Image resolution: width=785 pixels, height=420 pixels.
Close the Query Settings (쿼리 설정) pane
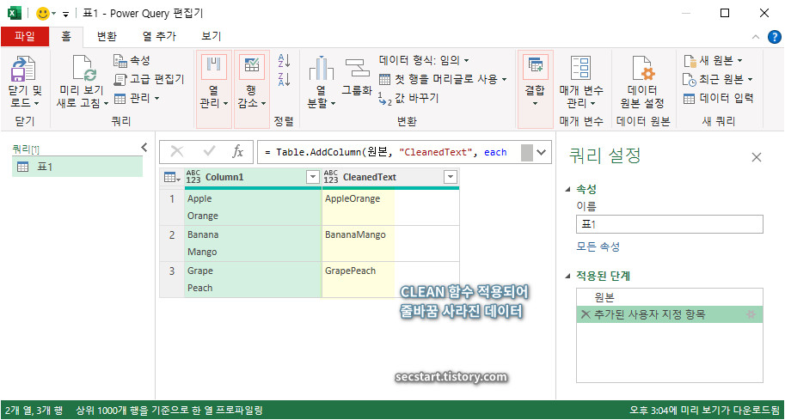[757, 157]
